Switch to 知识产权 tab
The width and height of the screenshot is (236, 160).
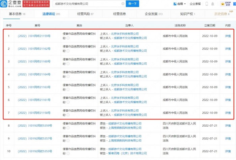point(188,14)
